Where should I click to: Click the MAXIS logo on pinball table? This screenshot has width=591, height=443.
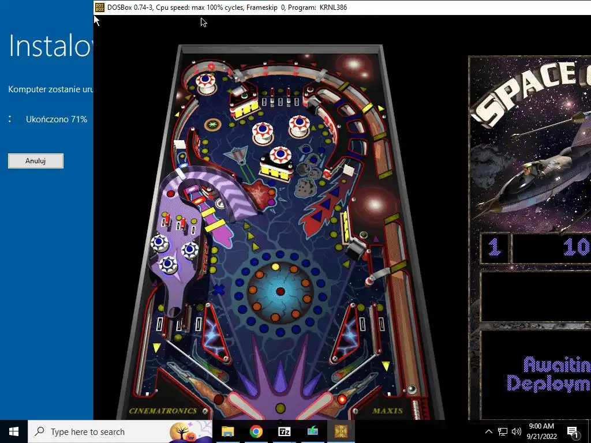pos(387,411)
